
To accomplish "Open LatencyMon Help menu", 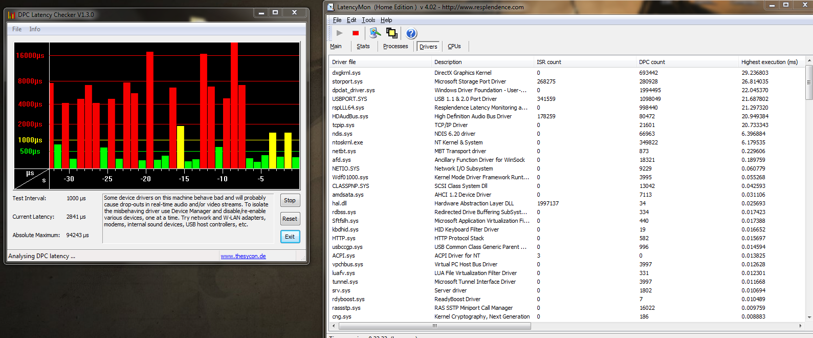I will coord(386,20).
